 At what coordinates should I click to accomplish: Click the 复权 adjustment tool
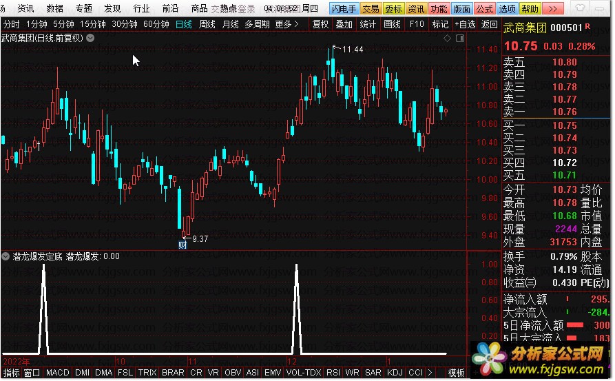click(x=320, y=24)
